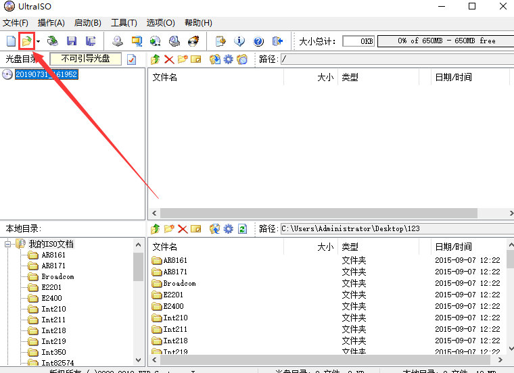This screenshot has width=514, height=373.
Task: Click rename icon in local directory toolbar
Action: 196,229
